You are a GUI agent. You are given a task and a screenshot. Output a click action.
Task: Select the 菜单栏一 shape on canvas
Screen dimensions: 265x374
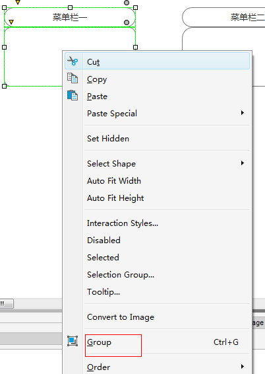coord(70,17)
